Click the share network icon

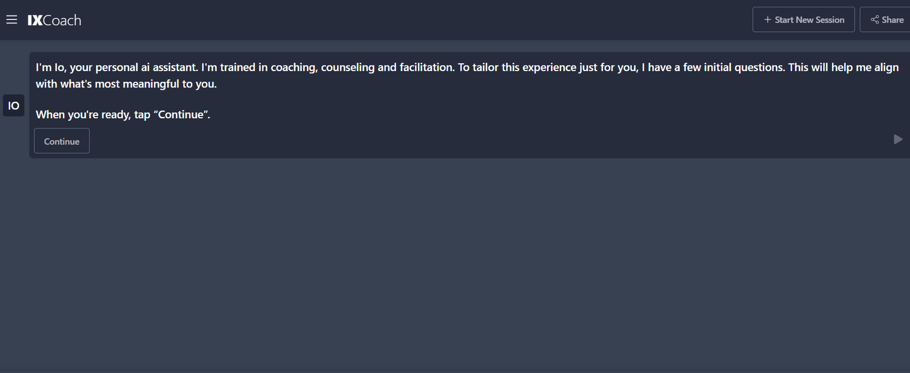pos(875,20)
